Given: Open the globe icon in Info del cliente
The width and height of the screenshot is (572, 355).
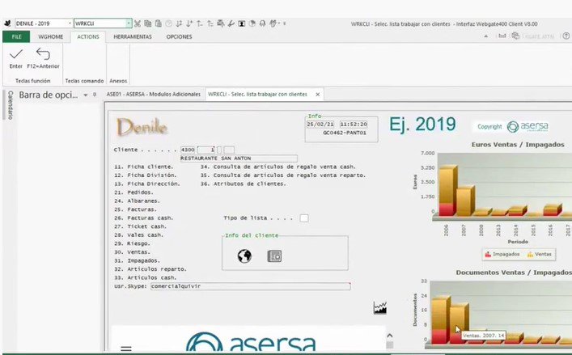Looking at the screenshot, I should pyautogui.click(x=244, y=256).
